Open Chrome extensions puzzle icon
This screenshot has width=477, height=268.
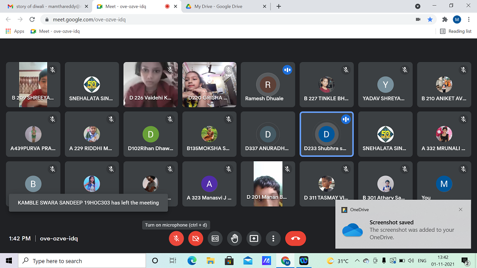point(445,20)
